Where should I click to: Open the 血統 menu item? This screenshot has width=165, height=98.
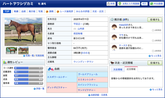coord(23,11)
